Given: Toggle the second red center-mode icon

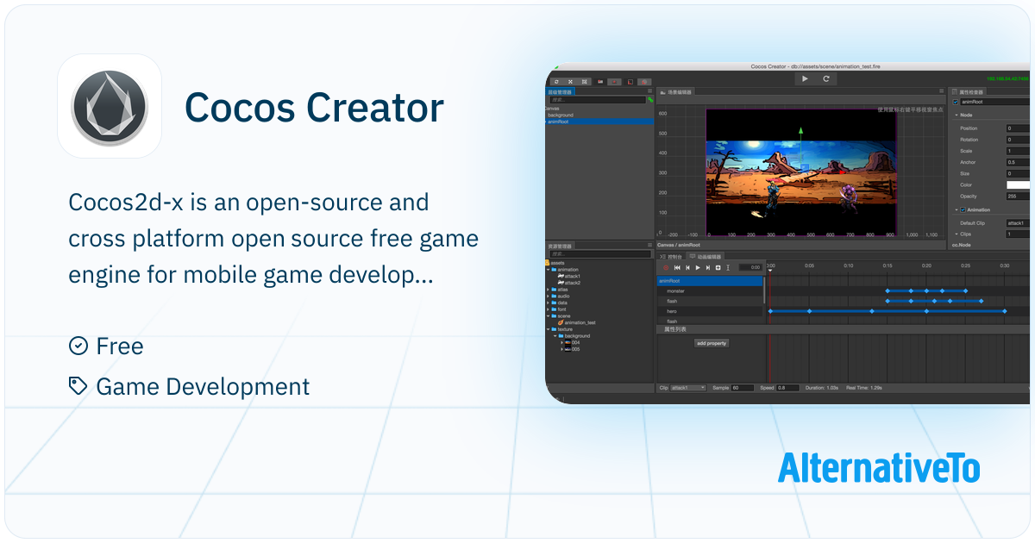Looking at the screenshot, I should pyautogui.click(x=614, y=82).
